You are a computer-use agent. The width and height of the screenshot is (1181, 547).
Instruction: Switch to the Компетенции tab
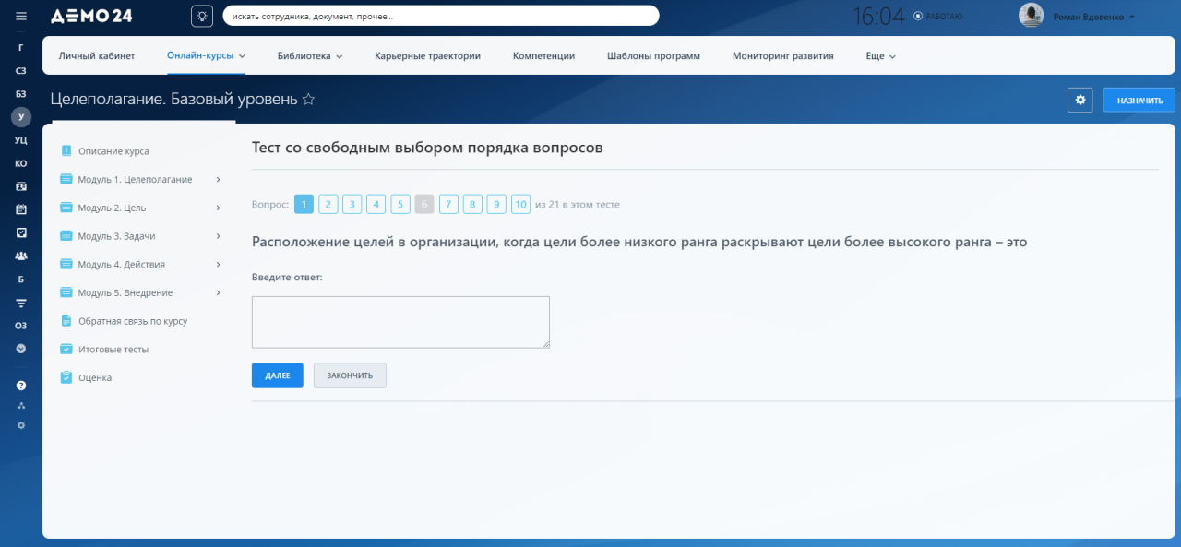click(543, 56)
